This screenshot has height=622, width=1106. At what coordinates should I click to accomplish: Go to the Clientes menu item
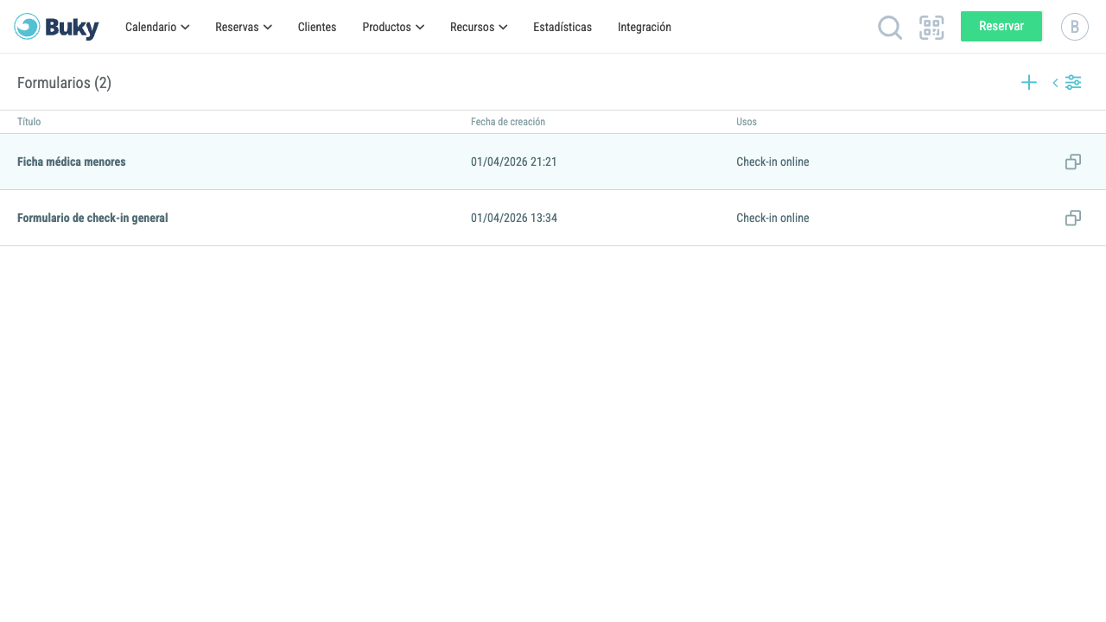click(x=317, y=27)
